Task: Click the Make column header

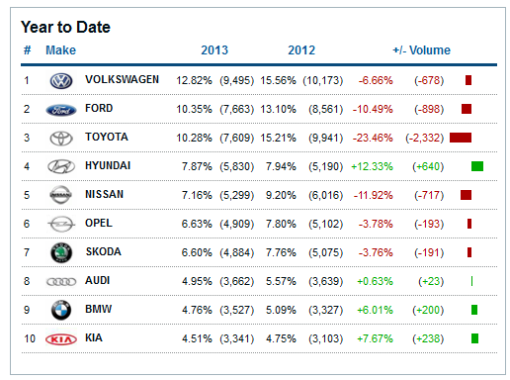Action: pyautogui.click(x=60, y=50)
